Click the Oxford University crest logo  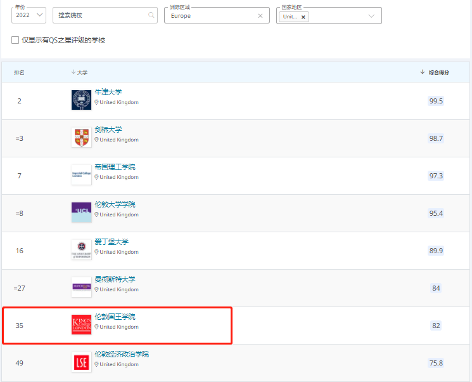click(81, 100)
